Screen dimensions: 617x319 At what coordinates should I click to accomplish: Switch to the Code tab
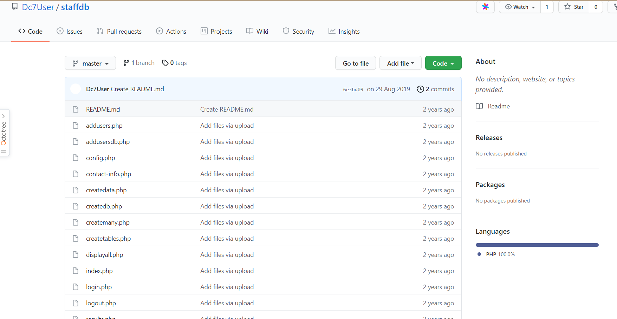click(x=30, y=31)
